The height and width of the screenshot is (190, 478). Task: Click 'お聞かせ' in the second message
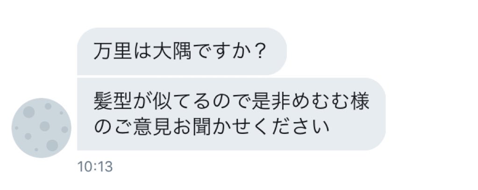[212, 126]
